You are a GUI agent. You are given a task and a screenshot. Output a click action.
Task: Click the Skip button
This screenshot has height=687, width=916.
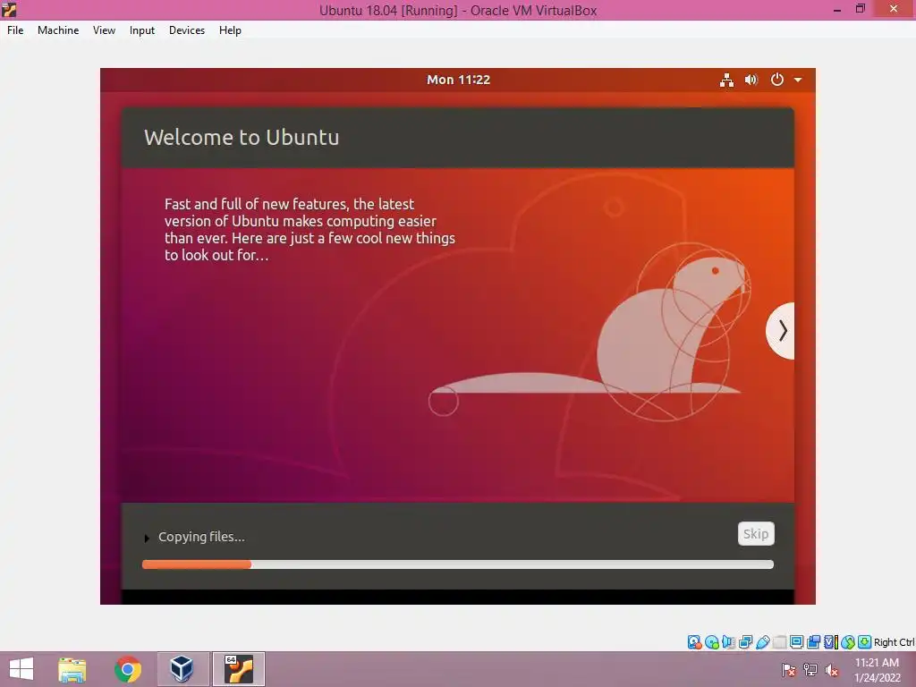tap(756, 533)
